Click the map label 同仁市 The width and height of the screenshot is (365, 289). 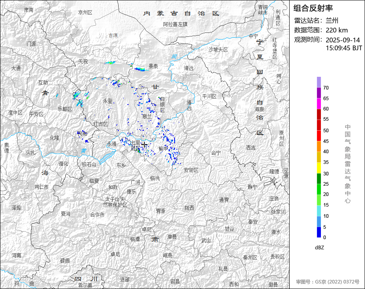point(41,187)
